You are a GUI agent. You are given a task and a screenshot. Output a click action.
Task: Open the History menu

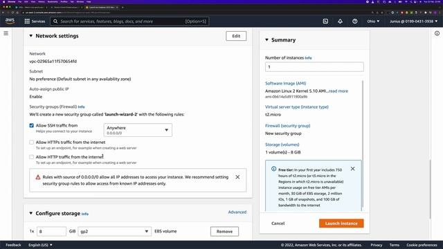42,1
